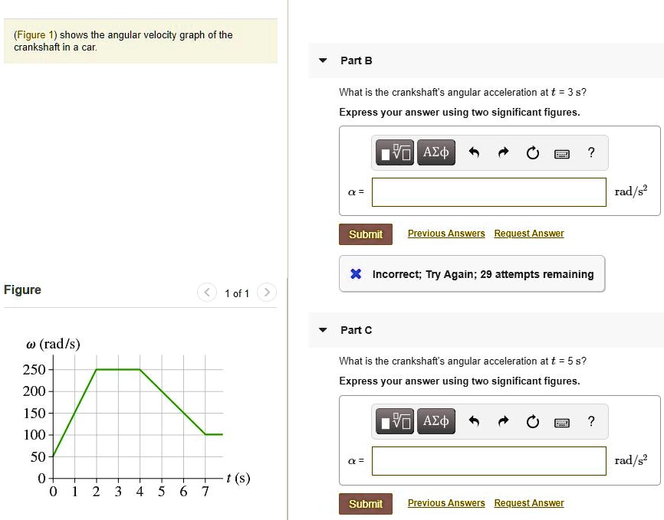Image resolution: width=664 pixels, height=520 pixels.
Task: Submit the Part B answer
Action: [366, 234]
